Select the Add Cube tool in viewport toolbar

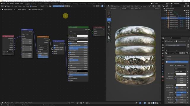[109, 42]
